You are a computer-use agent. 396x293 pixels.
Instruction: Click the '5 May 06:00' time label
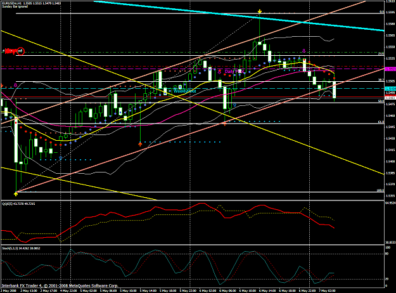108,290
